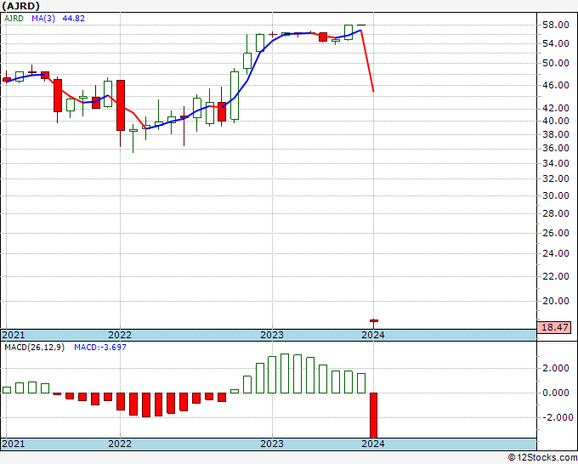The width and height of the screenshot is (578, 464).
Task: Click the 42.00 price axis label
Action: [x=556, y=108]
